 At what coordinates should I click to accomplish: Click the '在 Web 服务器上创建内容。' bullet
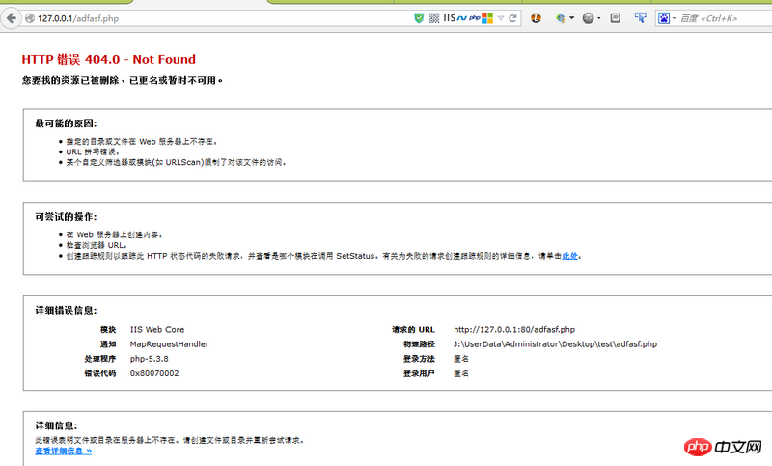114,234
